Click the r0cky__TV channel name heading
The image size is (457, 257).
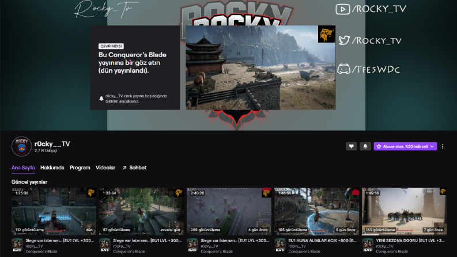52,143
